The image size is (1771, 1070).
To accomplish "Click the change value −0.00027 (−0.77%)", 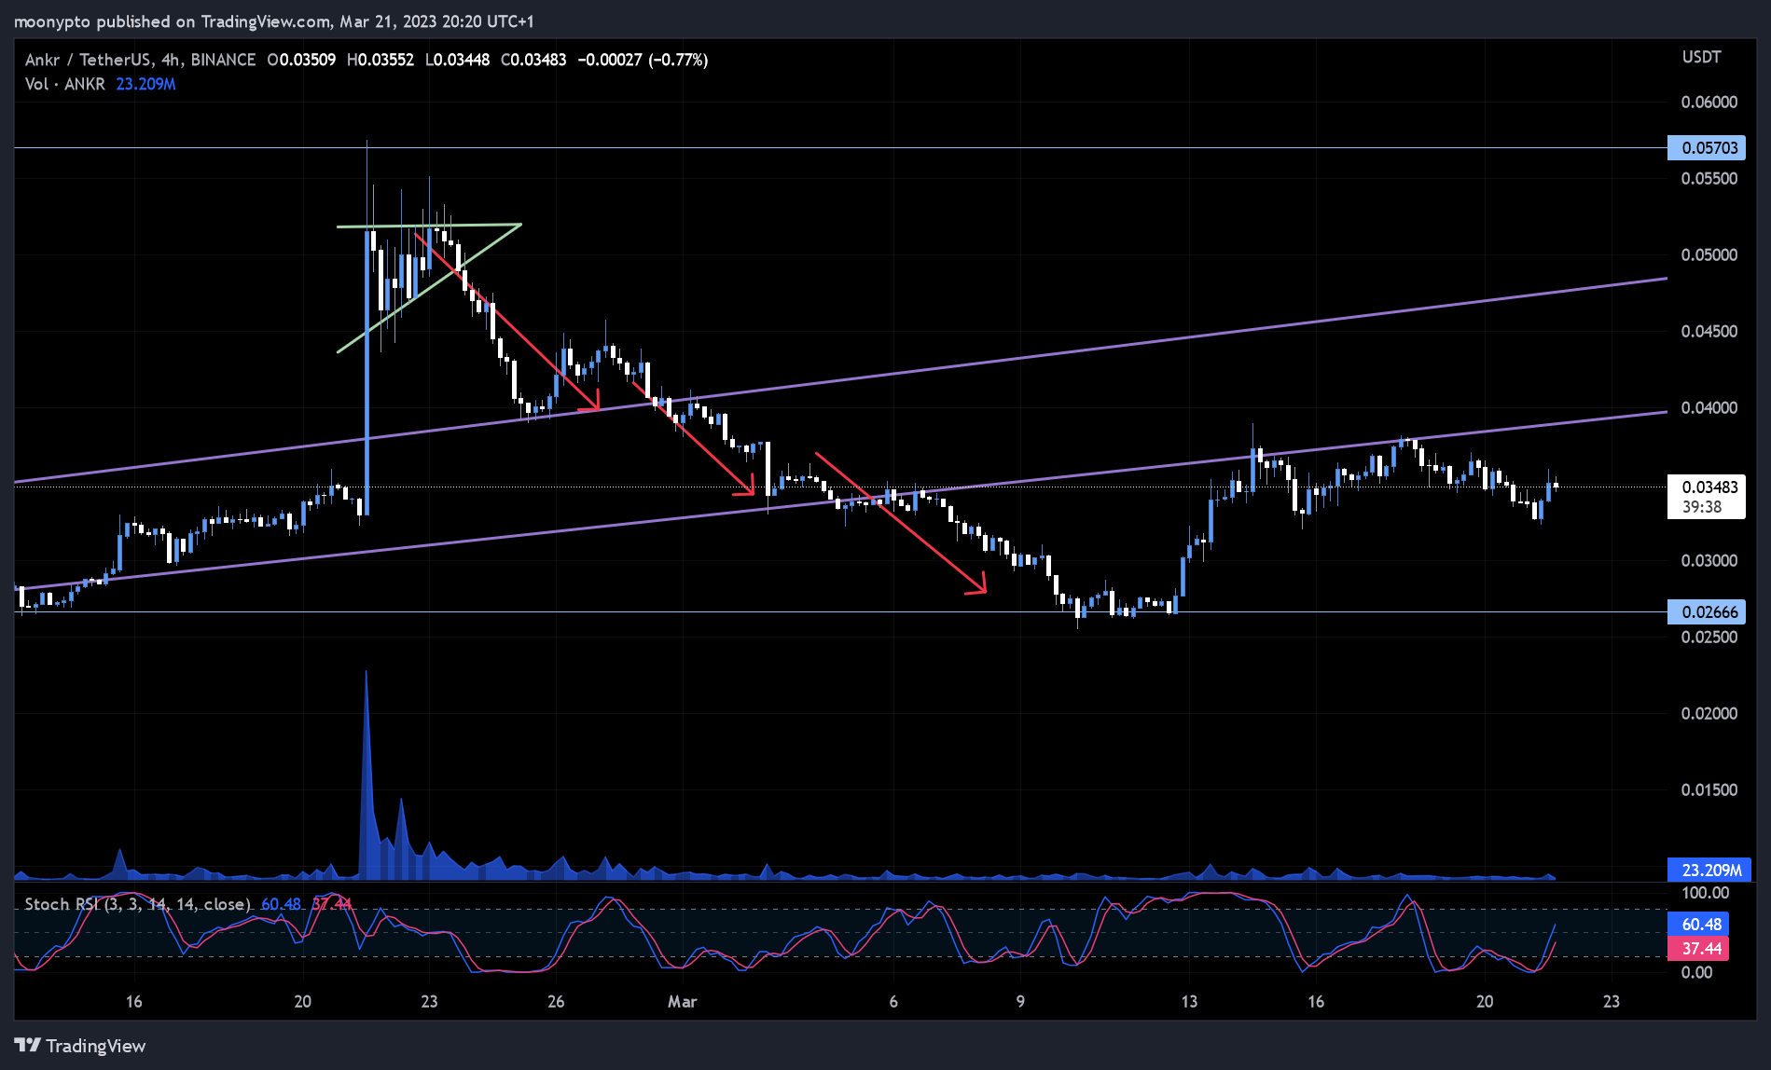I will point(643,60).
